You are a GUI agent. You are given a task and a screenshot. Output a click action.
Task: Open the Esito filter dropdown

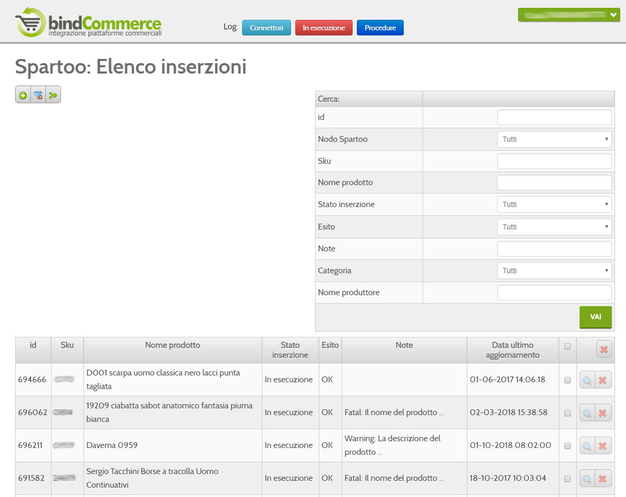pyautogui.click(x=554, y=227)
